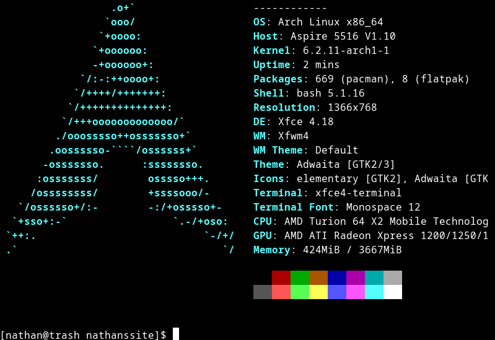
Task: Click the dark green color block
Action: [300, 277]
